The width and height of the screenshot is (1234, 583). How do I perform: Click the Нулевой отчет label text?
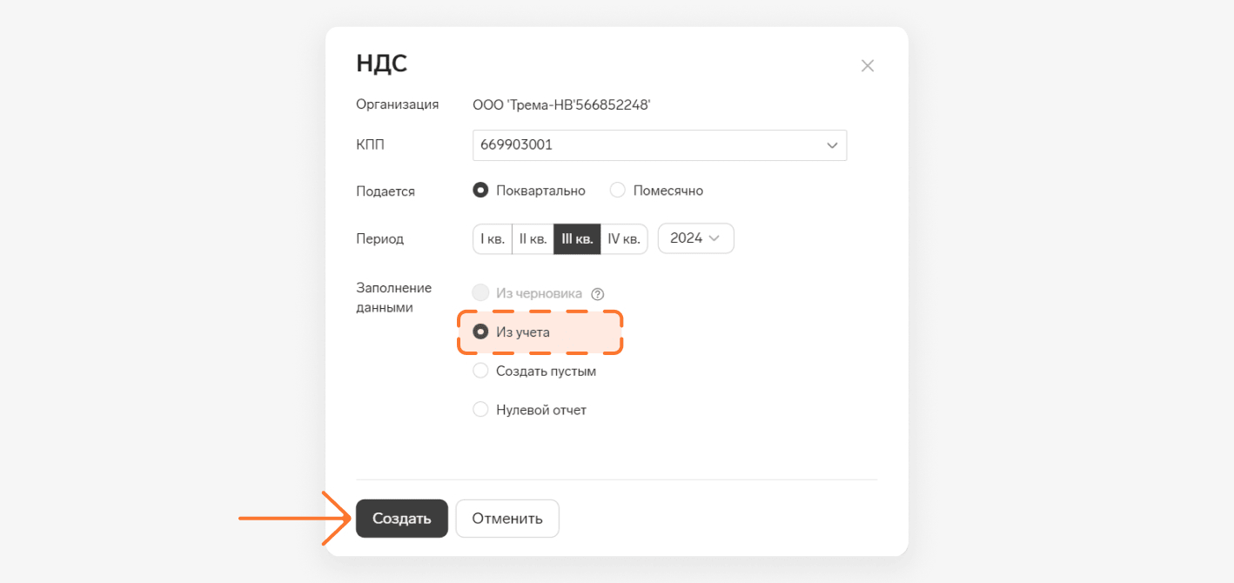[x=541, y=410]
